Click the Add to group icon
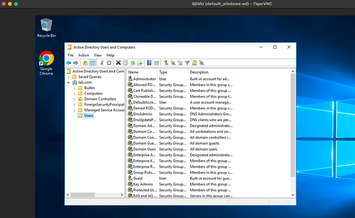The width and height of the screenshot is (355, 218). [201, 63]
